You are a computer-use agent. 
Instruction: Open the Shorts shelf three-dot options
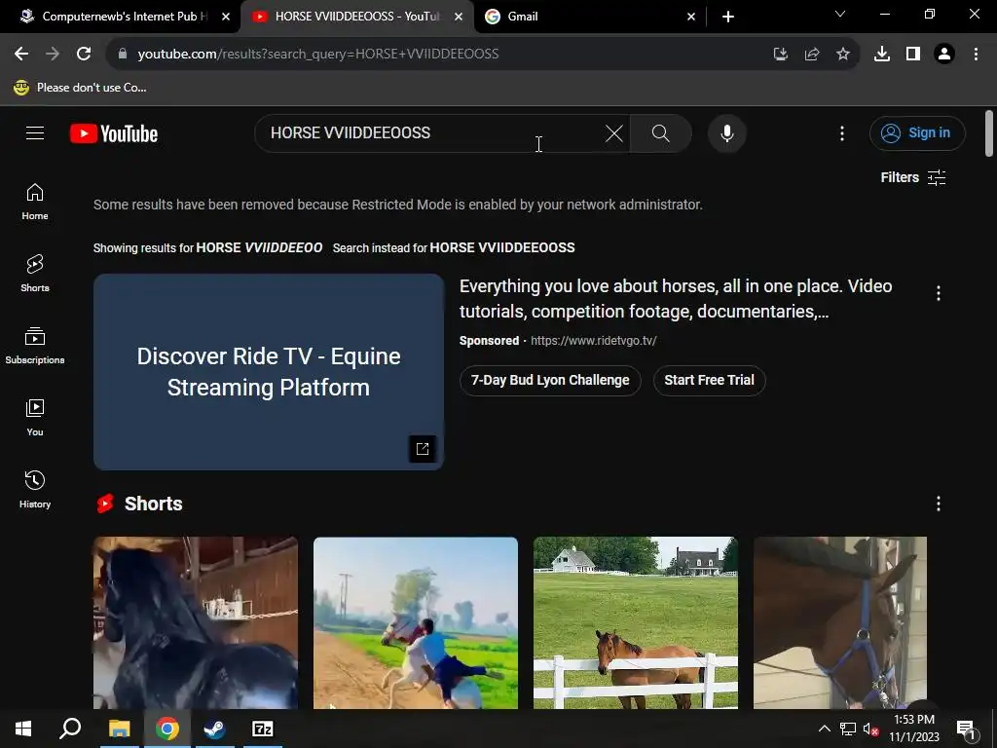point(938,504)
